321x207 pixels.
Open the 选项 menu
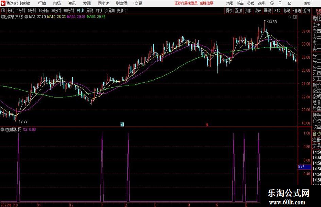click(x=261, y=3)
